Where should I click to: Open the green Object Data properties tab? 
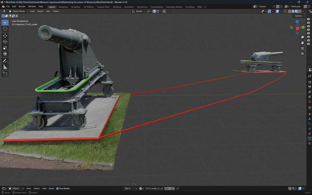pyautogui.click(x=310, y=139)
